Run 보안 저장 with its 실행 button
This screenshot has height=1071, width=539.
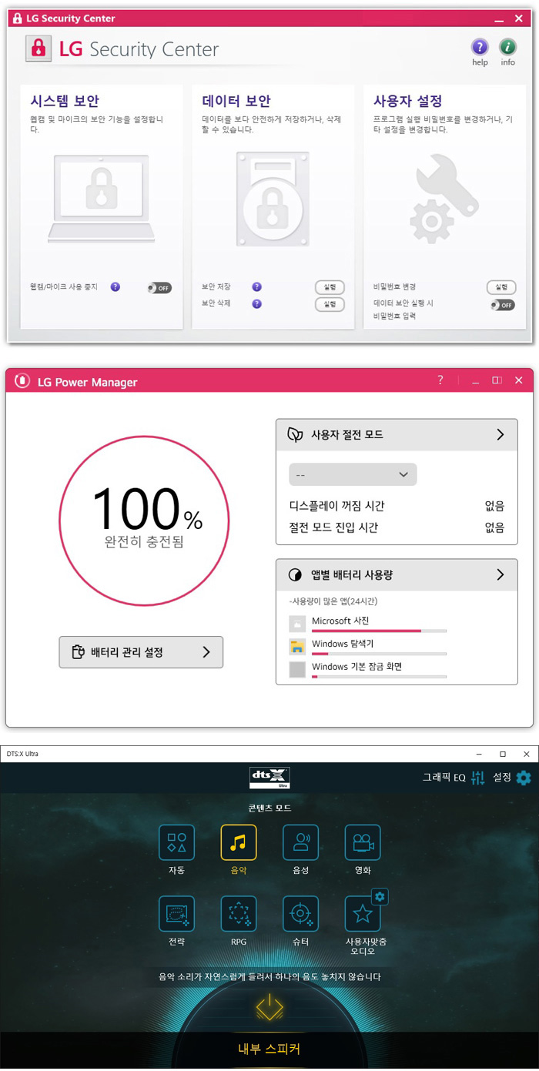(330, 287)
